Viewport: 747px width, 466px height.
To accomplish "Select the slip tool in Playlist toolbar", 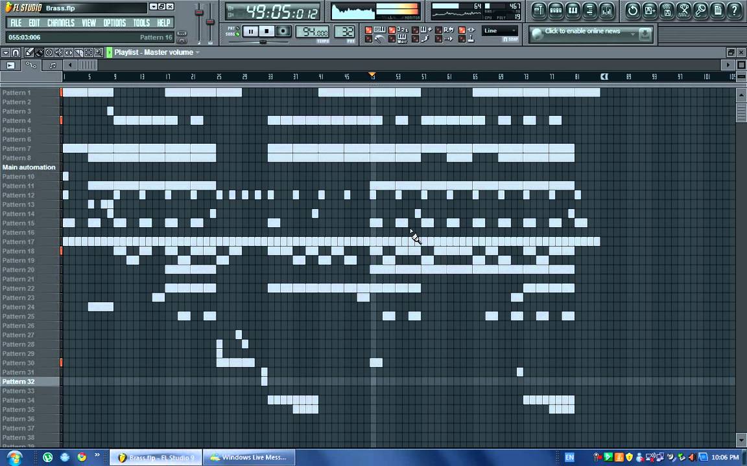I will tap(69, 52).
